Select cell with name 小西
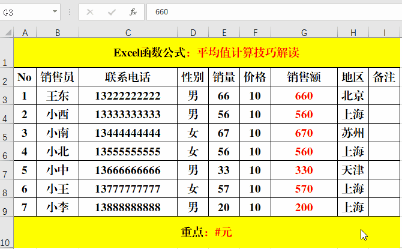Screen dimensions: 402x249 click(x=58, y=114)
